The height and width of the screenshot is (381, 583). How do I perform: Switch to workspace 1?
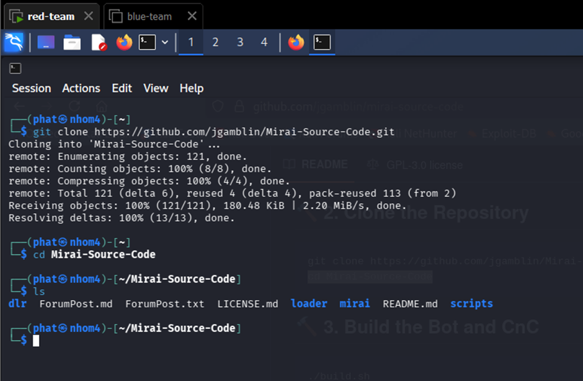coord(191,42)
